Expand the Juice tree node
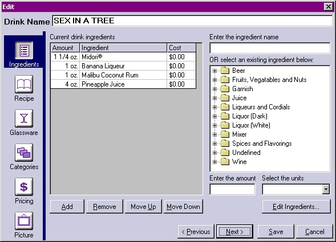 (214, 98)
